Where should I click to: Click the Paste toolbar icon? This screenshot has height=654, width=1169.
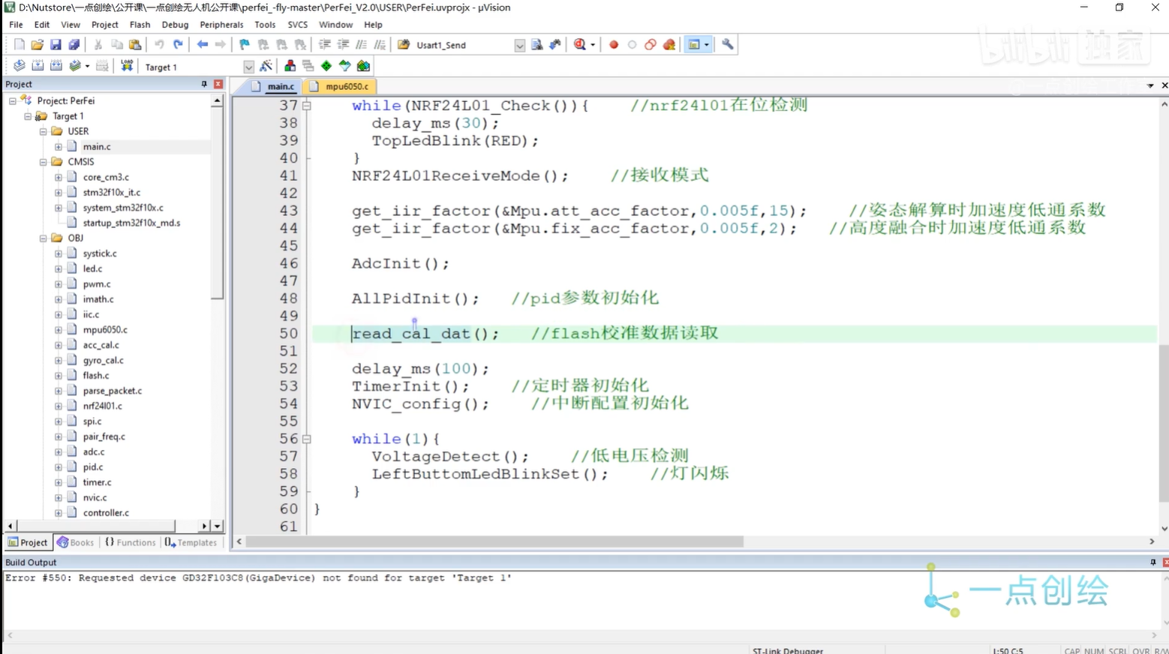point(135,45)
